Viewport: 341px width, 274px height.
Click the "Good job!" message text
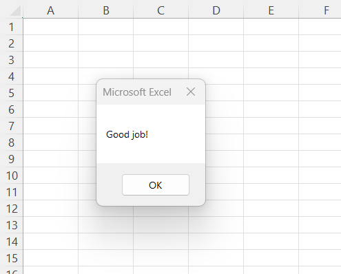point(127,134)
